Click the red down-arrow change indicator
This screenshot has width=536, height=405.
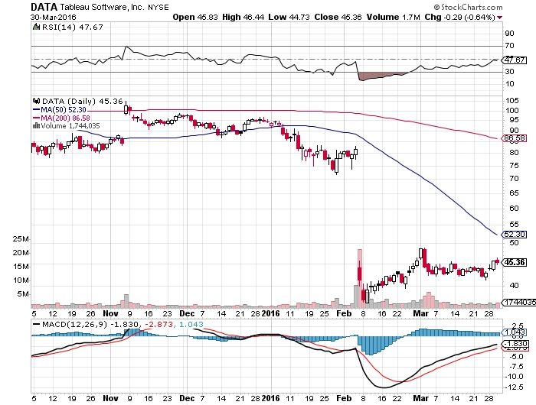coord(500,18)
